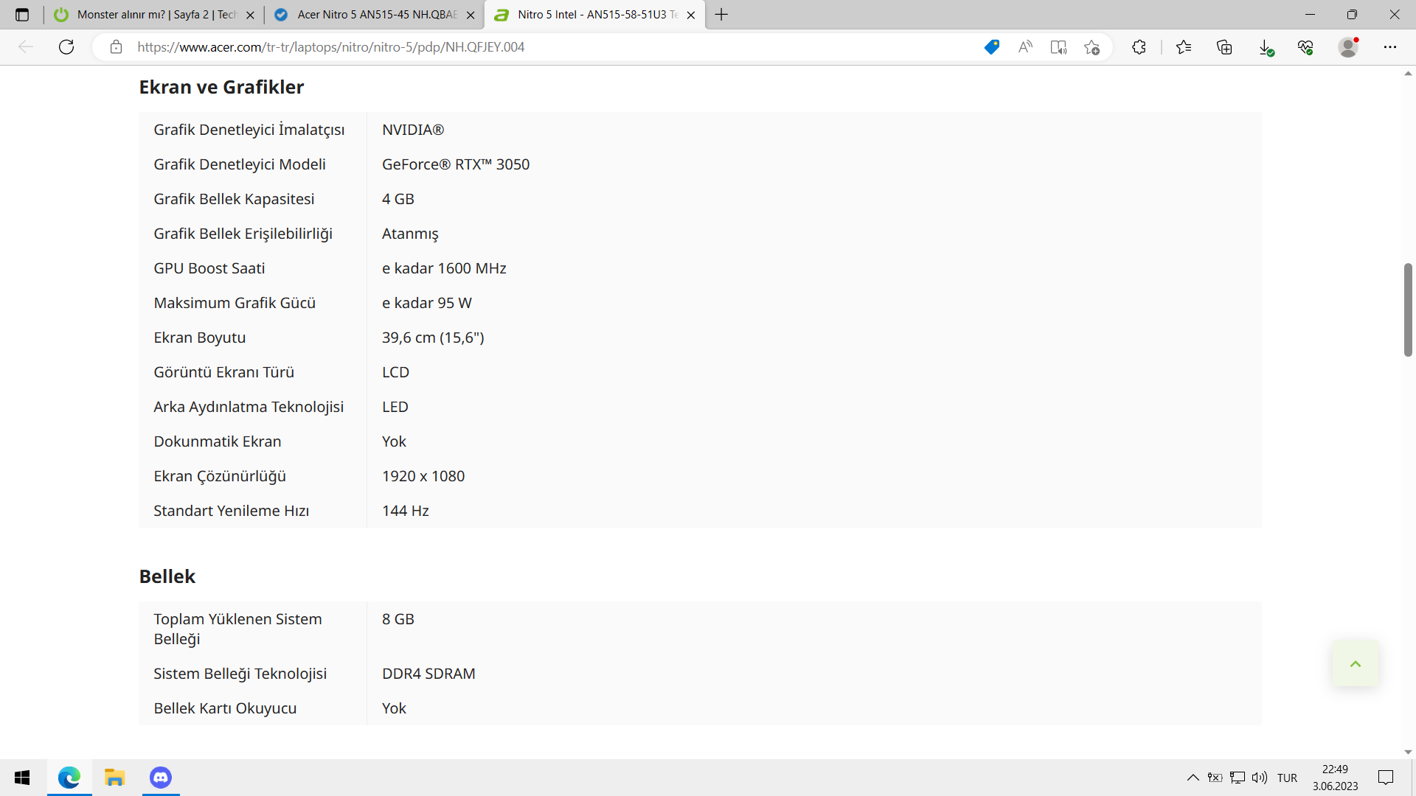This screenshot has height=796, width=1416.
Task: Click the page vertical scrollbar thumb
Action: pyautogui.click(x=1408, y=310)
